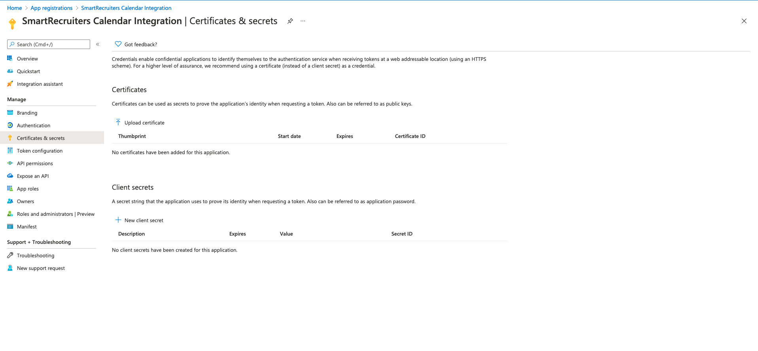Click 'No client secrets have been created' message
The image size is (758, 351).
pos(175,250)
